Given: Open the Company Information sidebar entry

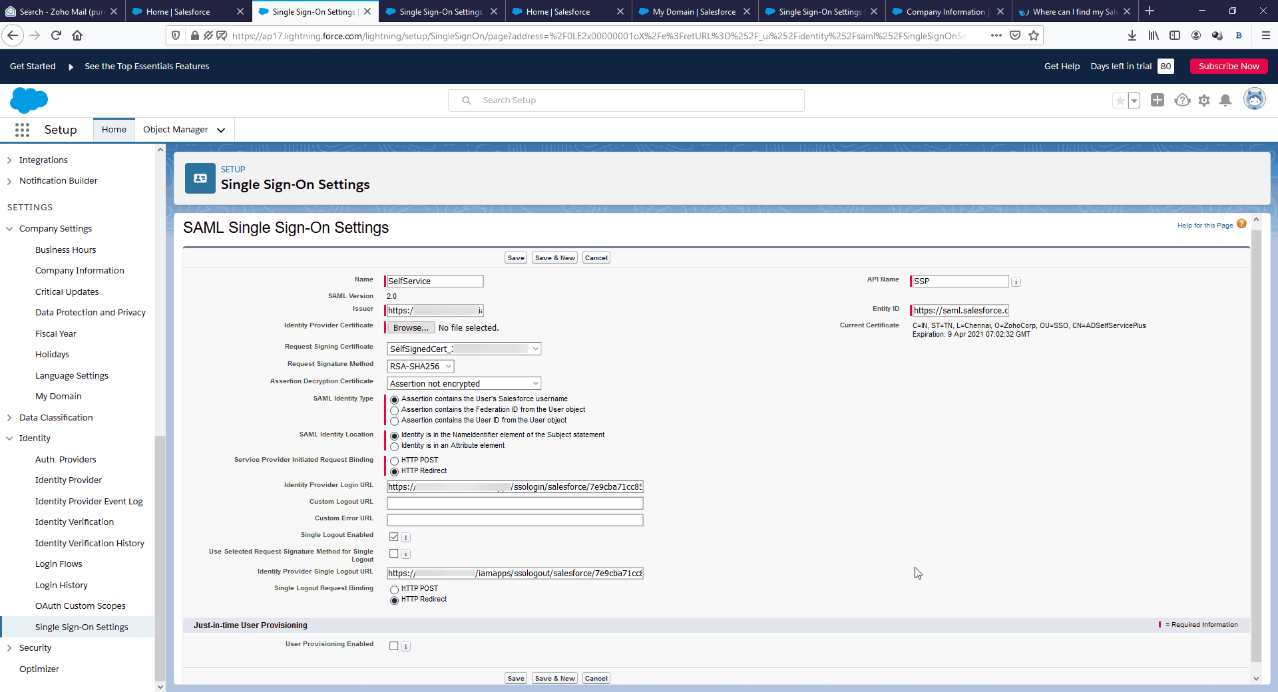Looking at the screenshot, I should [80, 270].
